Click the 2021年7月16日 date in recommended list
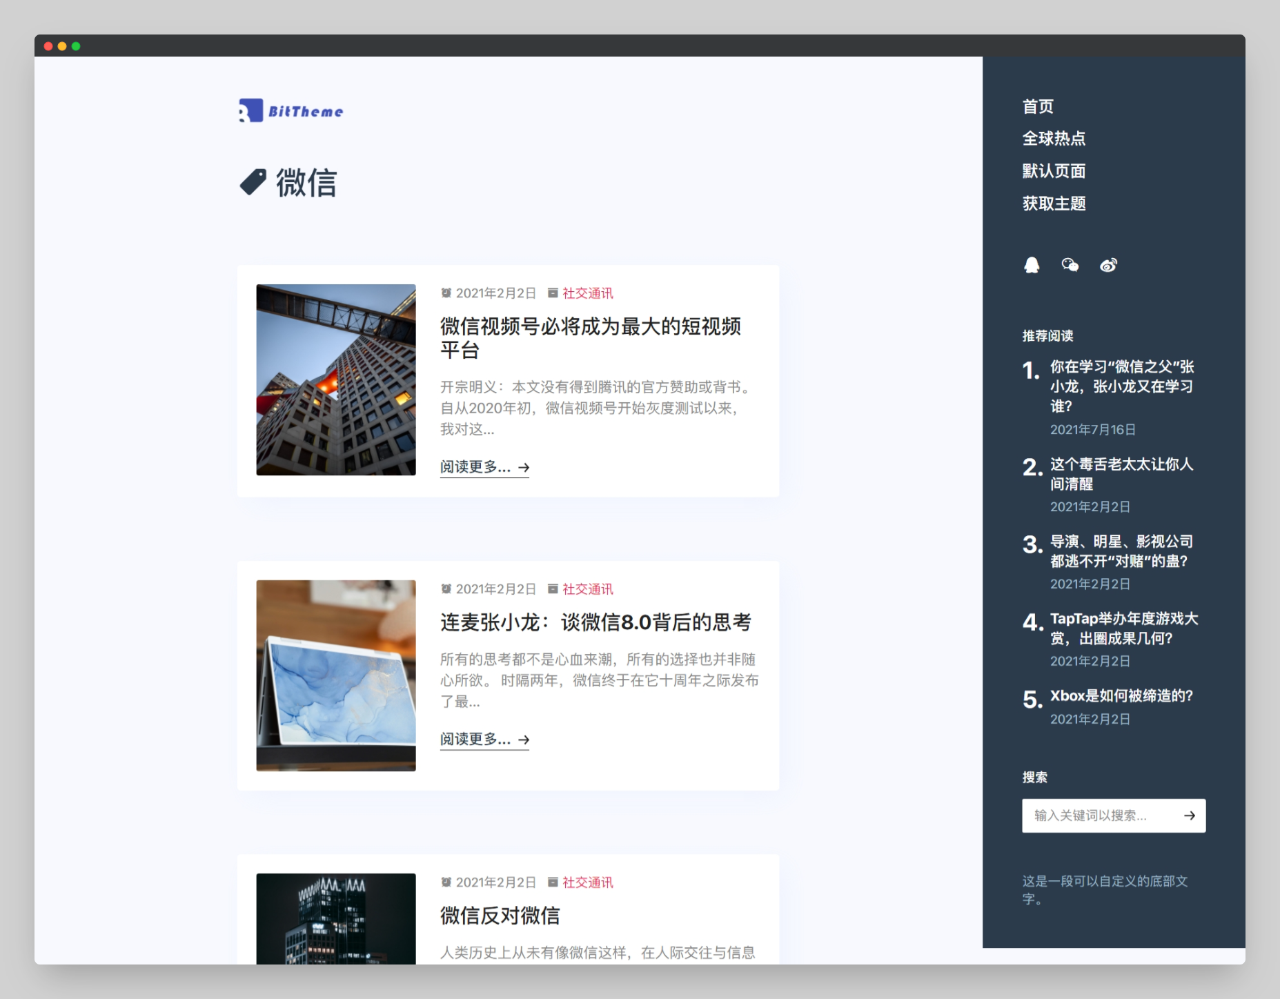This screenshot has height=999, width=1280. click(x=1093, y=429)
